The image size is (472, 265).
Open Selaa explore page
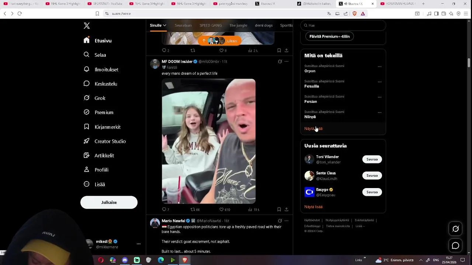tap(95, 55)
